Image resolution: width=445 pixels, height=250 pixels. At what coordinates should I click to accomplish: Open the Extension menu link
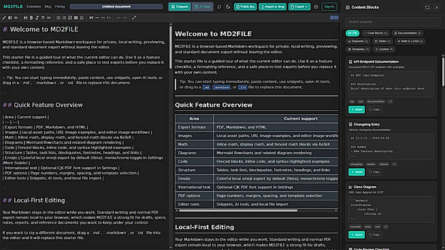click(x=34, y=7)
